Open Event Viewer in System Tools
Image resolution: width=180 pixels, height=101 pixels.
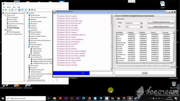(x=13, y=19)
